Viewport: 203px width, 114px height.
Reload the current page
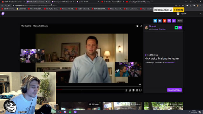tap(9, 6)
